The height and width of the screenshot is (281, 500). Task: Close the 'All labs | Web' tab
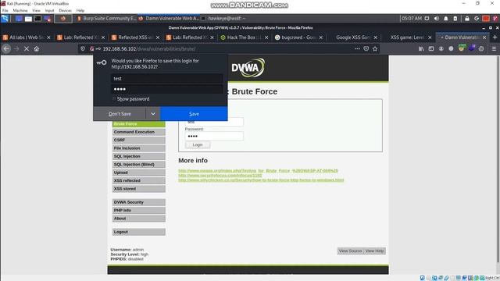(x=48, y=37)
